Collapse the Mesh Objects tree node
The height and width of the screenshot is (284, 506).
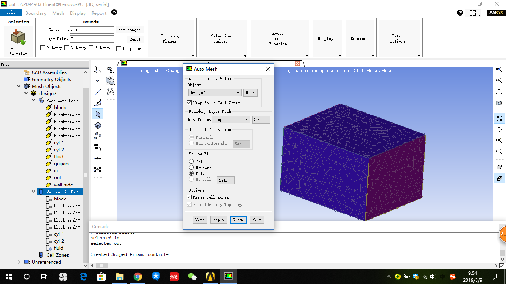19,86
